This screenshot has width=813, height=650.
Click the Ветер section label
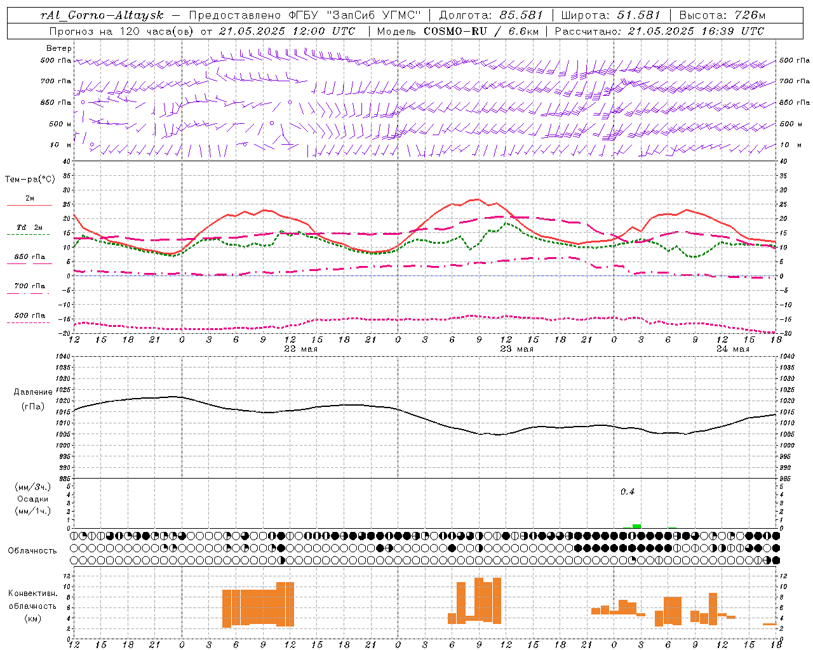point(58,48)
